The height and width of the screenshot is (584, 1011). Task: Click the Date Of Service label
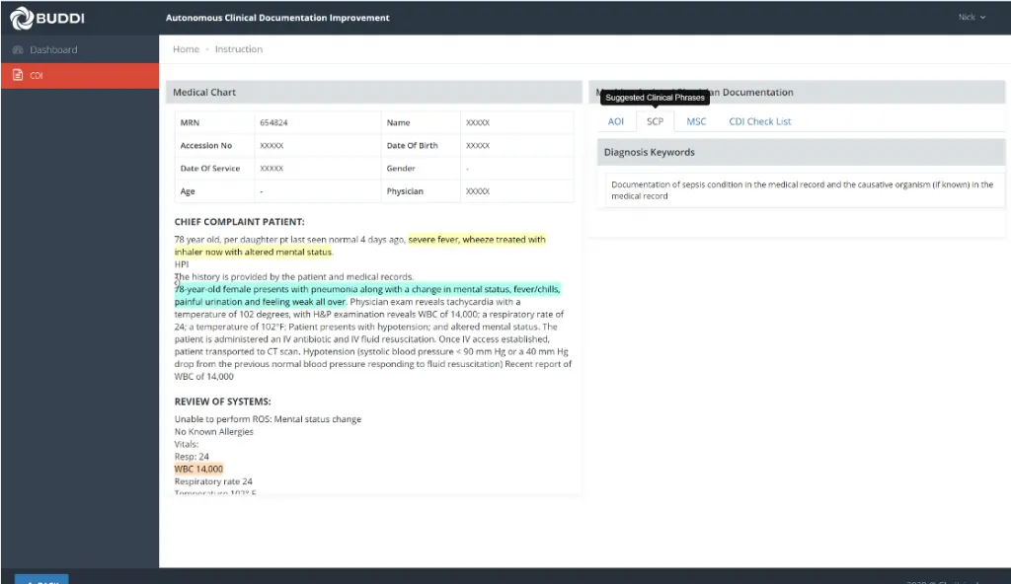click(210, 169)
